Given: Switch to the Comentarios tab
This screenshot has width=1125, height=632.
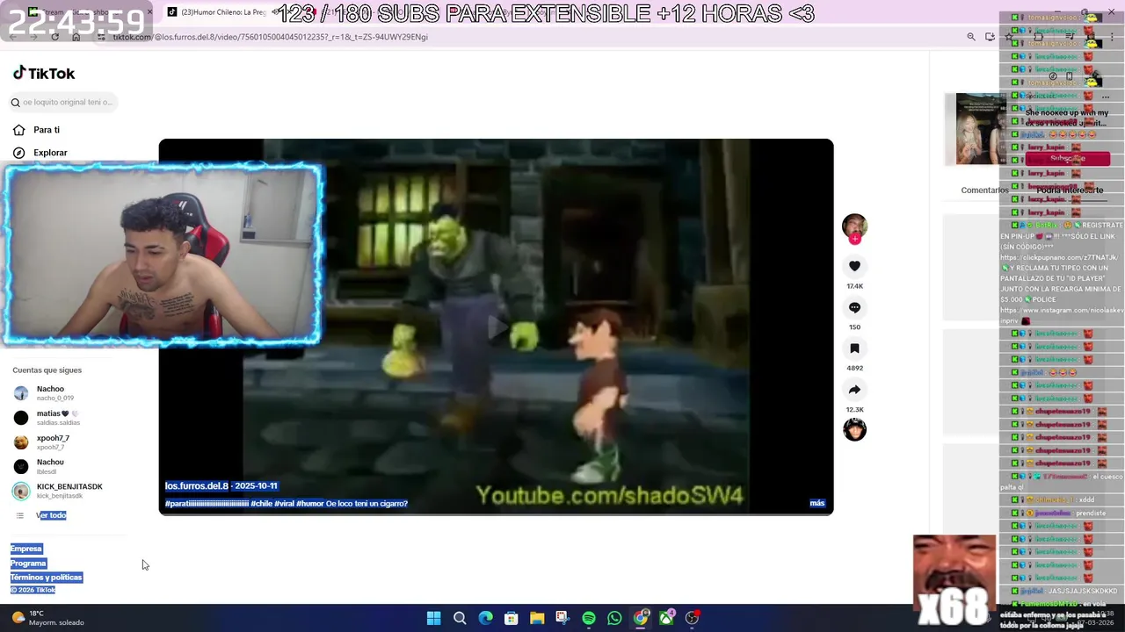Looking at the screenshot, I should click(984, 190).
